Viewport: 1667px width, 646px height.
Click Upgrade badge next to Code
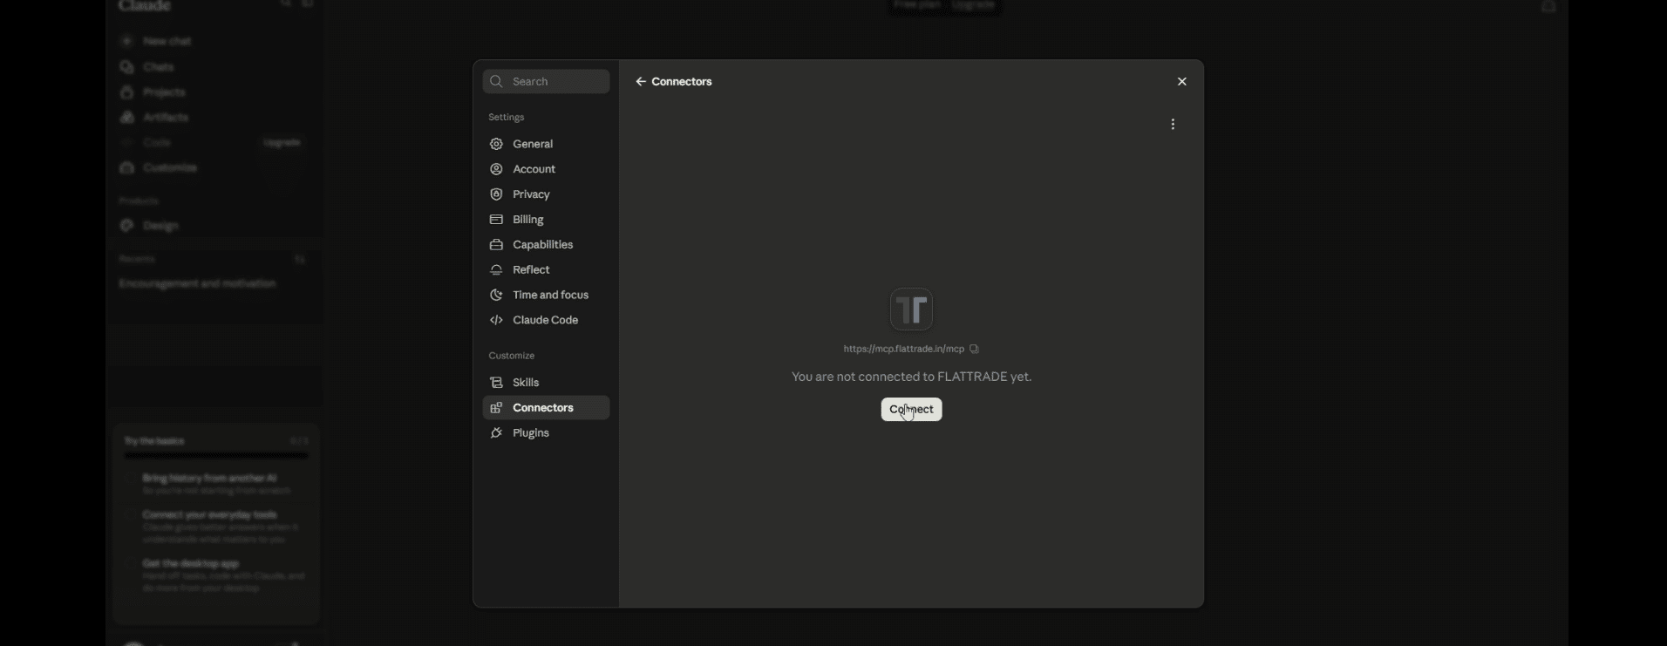coord(282,143)
